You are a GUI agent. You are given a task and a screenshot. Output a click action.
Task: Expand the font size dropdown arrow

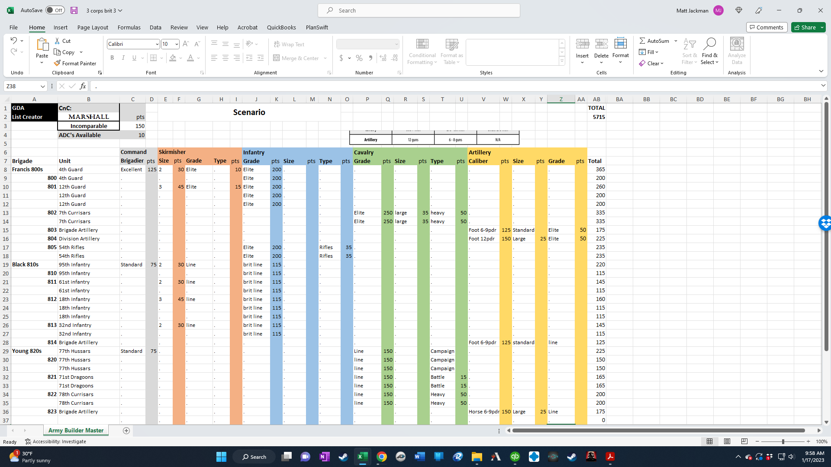(177, 44)
